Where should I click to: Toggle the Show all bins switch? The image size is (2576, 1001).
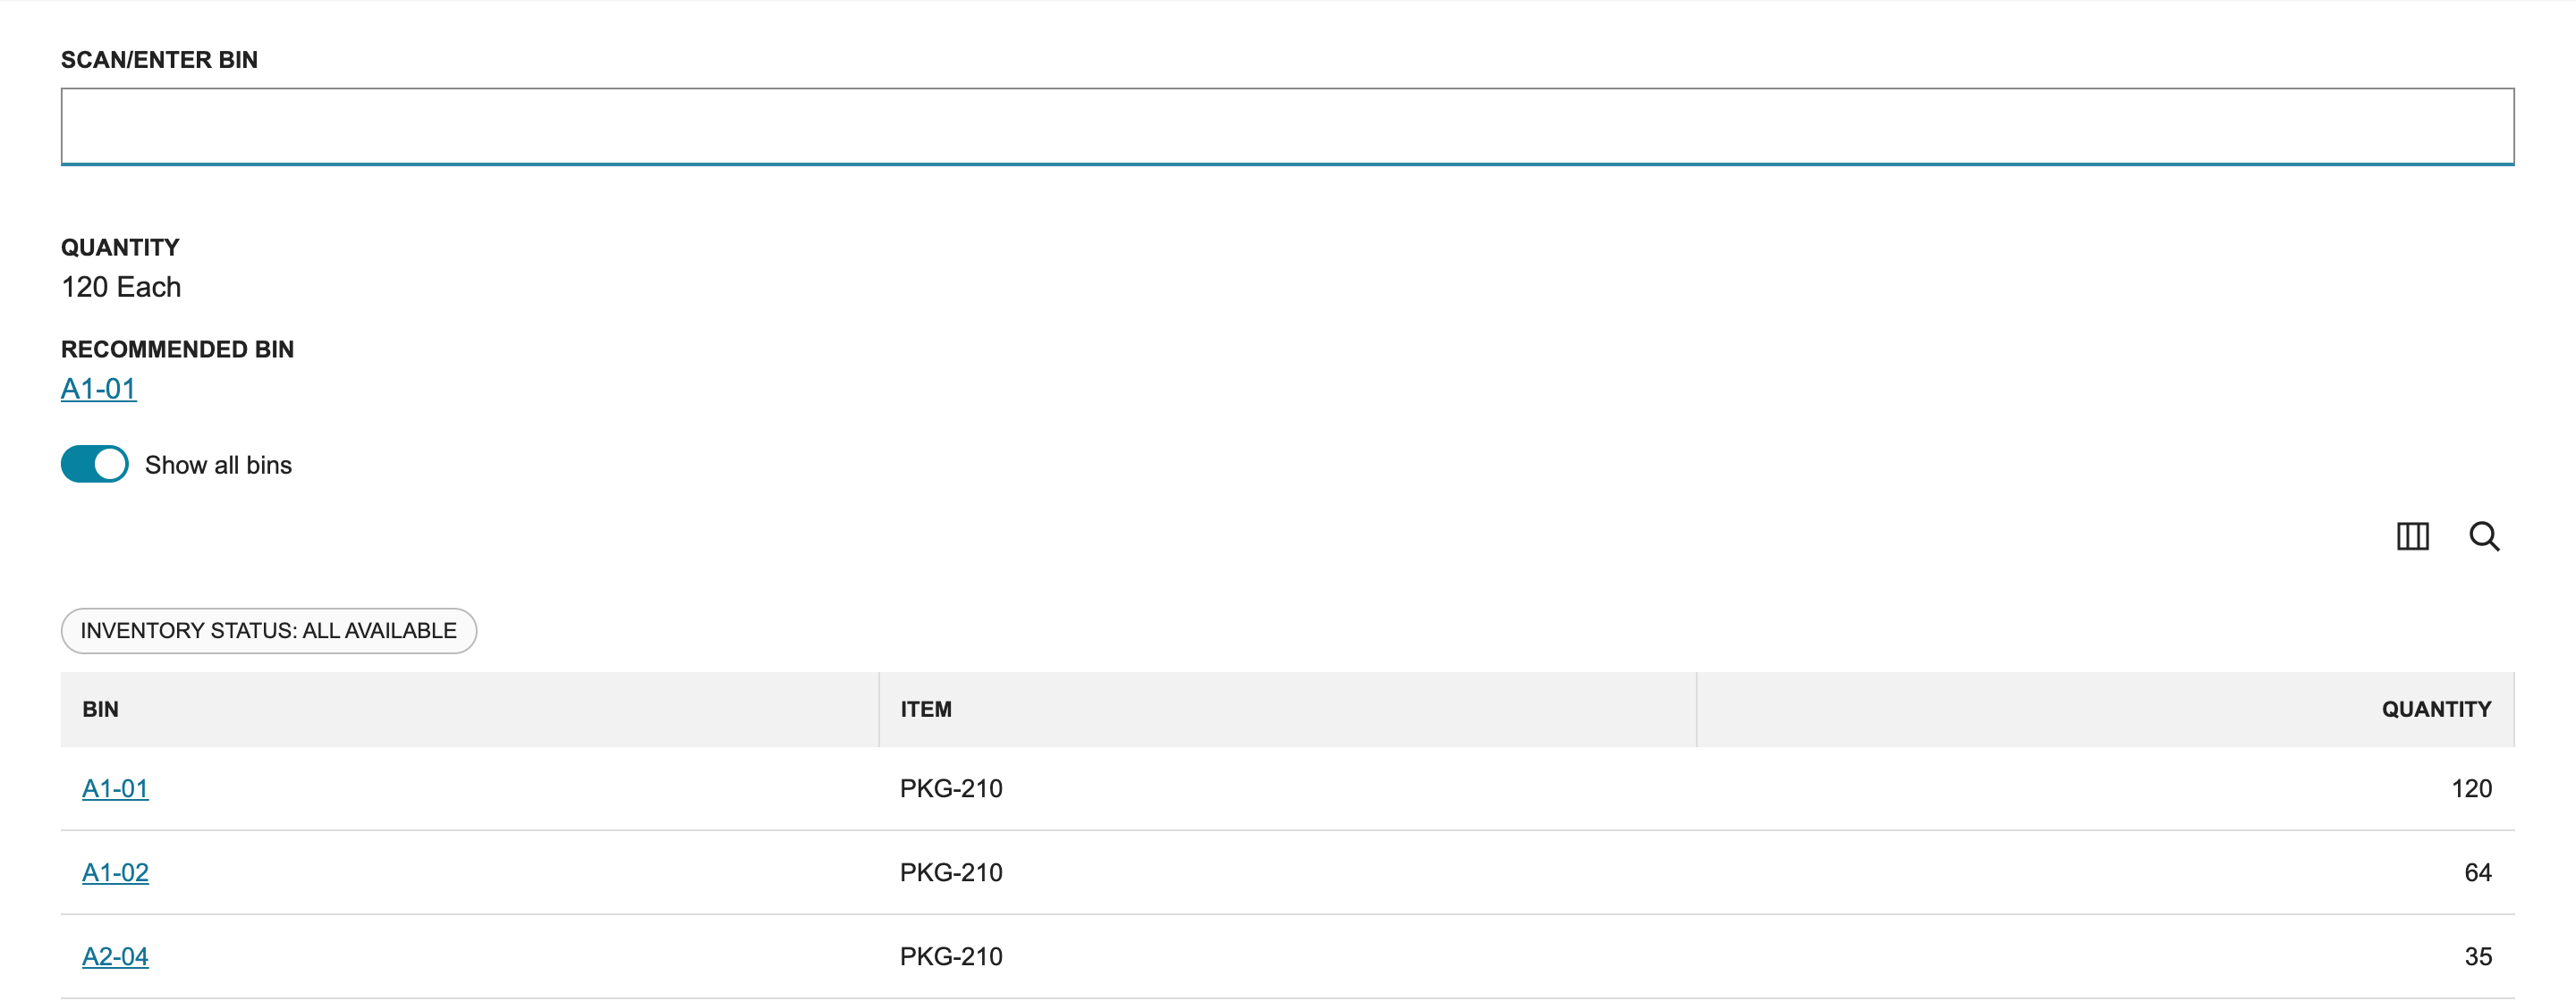coord(95,465)
